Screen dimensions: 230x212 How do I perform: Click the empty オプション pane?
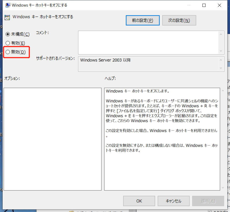53,139
